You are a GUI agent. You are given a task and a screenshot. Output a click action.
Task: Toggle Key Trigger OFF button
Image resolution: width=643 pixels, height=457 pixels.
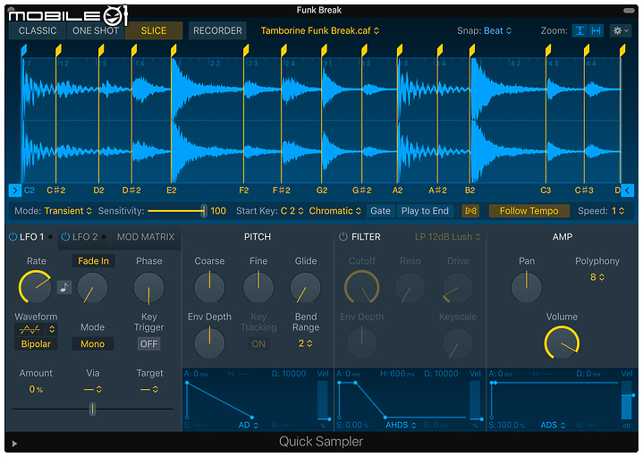[148, 343]
